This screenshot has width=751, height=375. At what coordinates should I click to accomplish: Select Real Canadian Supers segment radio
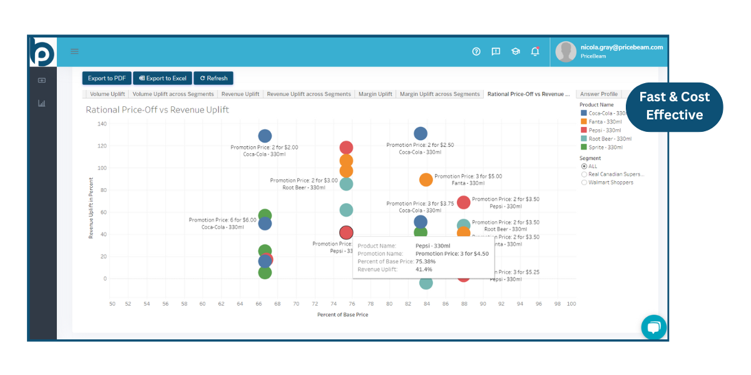[x=585, y=174]
